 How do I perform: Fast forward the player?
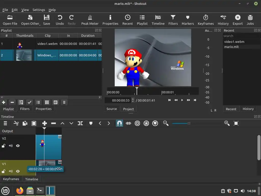pyautogui.click(x=188, y=100)
